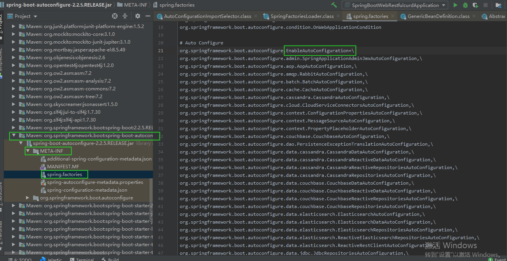Hide the Project tool window

click(147, 16)
